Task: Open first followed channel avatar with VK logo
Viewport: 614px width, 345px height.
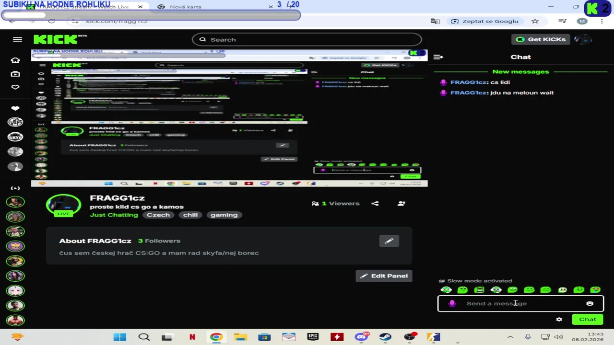Action: click(x=15, y=122)
